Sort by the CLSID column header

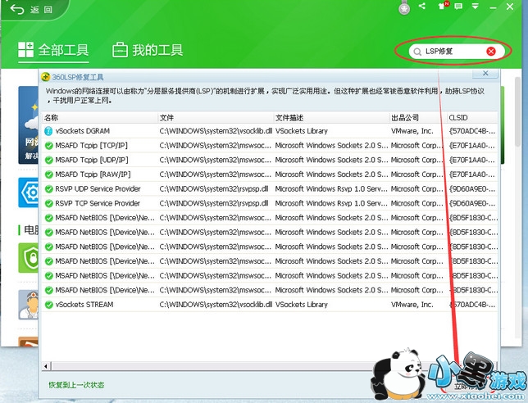pyautogui.click(x=472, y=117)
